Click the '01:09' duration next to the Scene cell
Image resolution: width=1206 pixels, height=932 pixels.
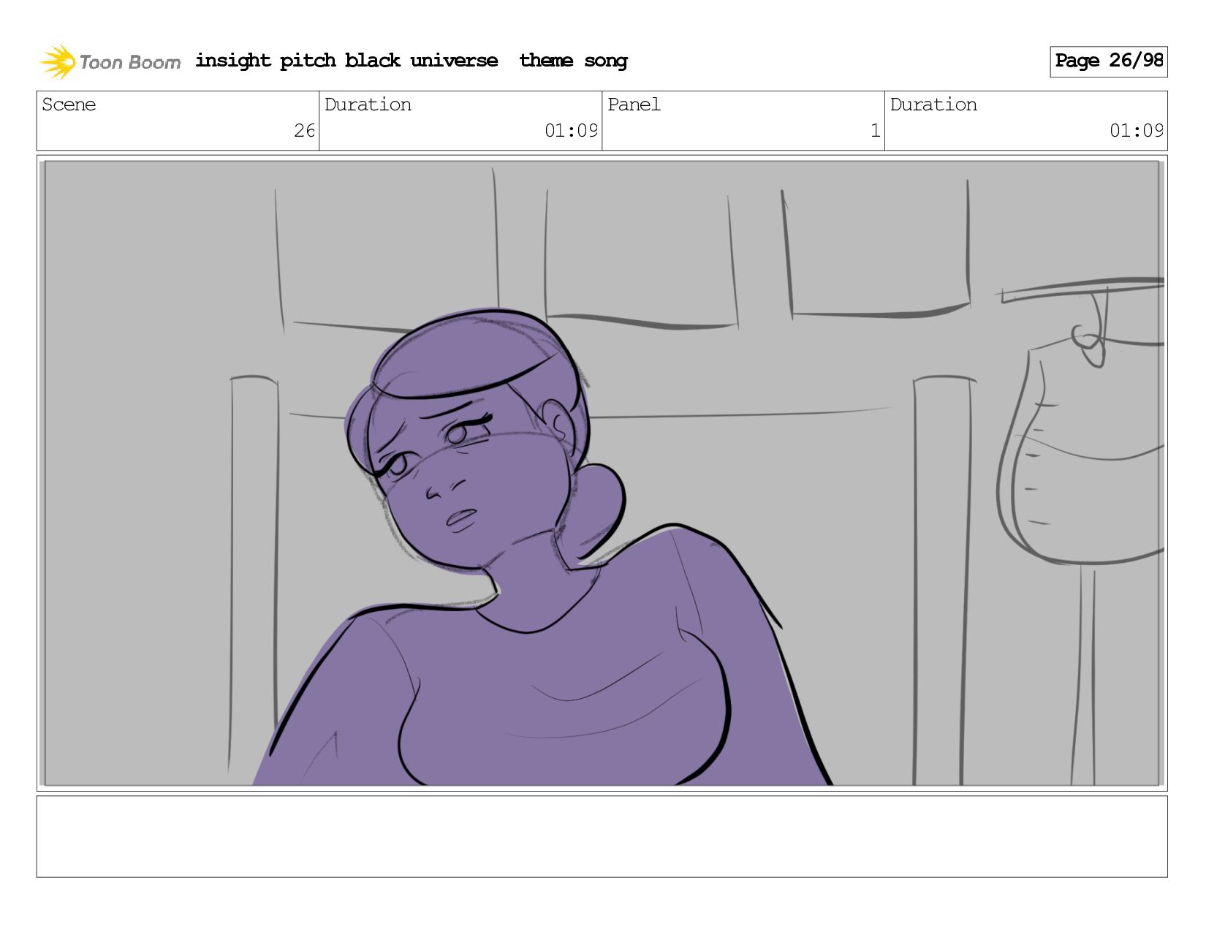click(x=571, y=131)
